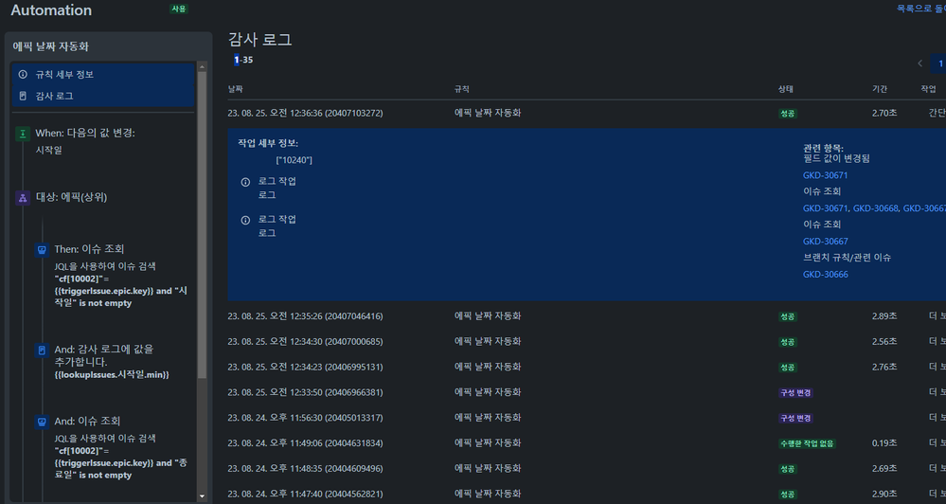Image resolution: width=946 pixels, height=504 pixels.
Task: Click clipboard icon beside 감사 로그
Action: click(x=23, y=96)
